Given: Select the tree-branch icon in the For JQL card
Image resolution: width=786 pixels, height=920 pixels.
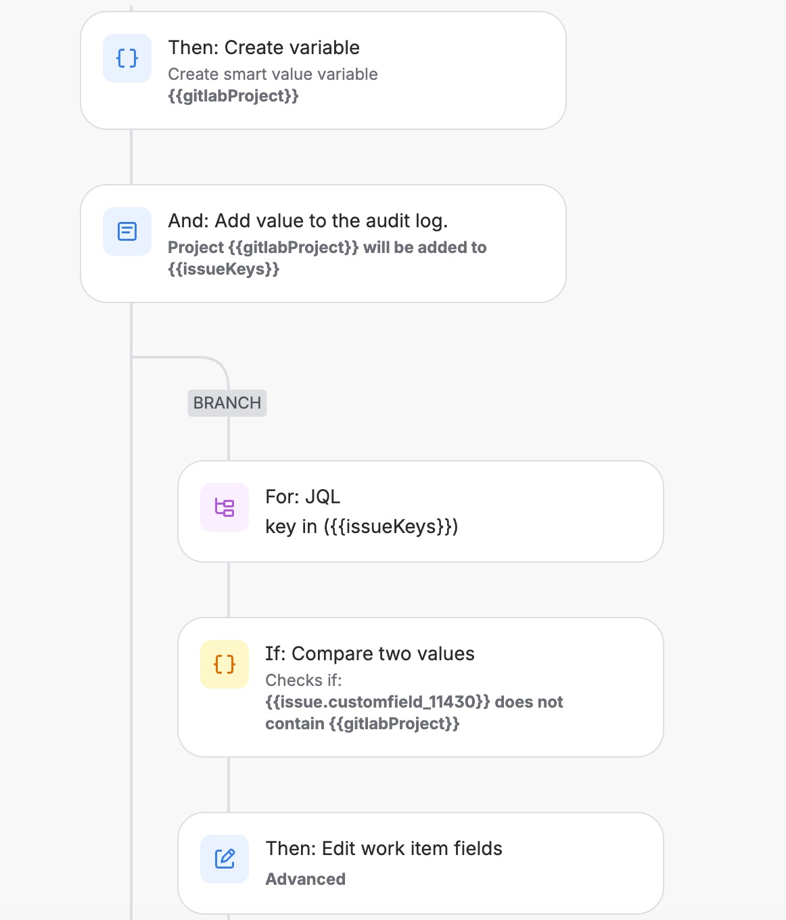Looking at the screenshot, I should (x=225, y=507).
